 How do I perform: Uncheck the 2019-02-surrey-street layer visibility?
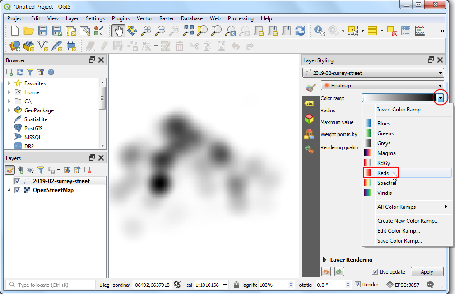click(x=17, y=181)
